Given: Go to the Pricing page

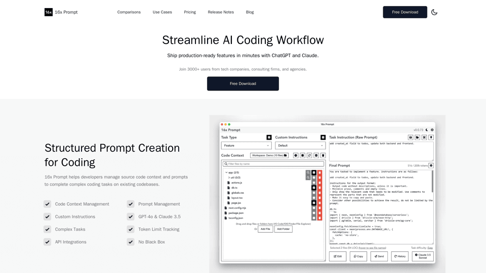Looking at the screenshot, I should coord(190,12).
